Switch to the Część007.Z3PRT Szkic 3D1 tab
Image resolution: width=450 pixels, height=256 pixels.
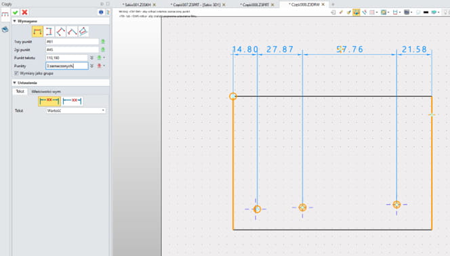coord(196,5)
